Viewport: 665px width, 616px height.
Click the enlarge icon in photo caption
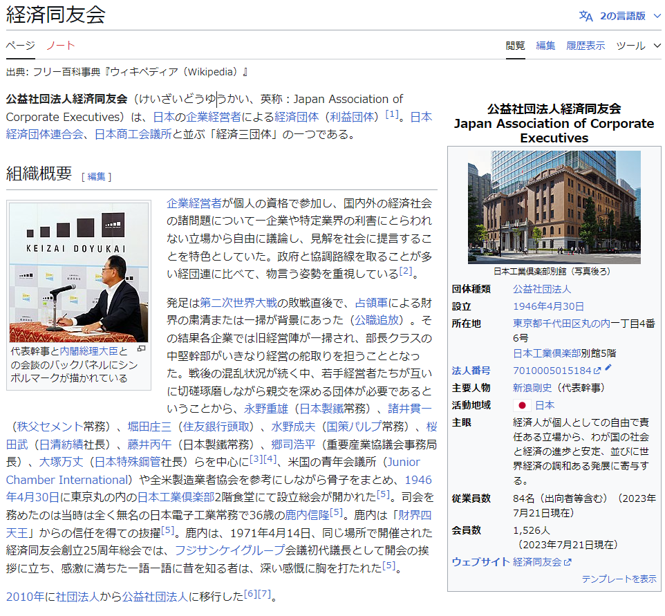142,350
